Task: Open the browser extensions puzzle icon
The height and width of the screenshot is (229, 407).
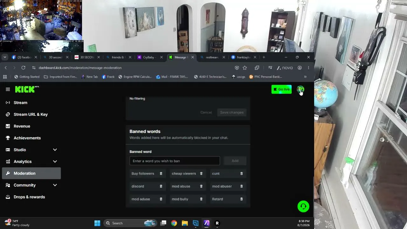Action: click(x=257, y=68)
